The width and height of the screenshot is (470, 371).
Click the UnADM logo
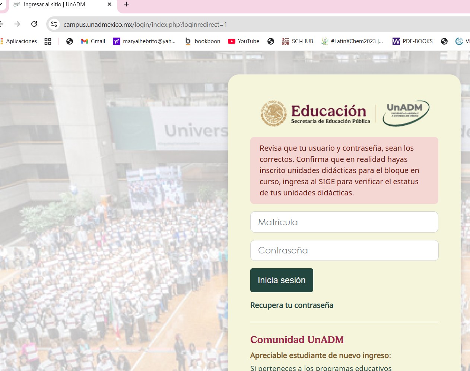[x=406, y=113]
